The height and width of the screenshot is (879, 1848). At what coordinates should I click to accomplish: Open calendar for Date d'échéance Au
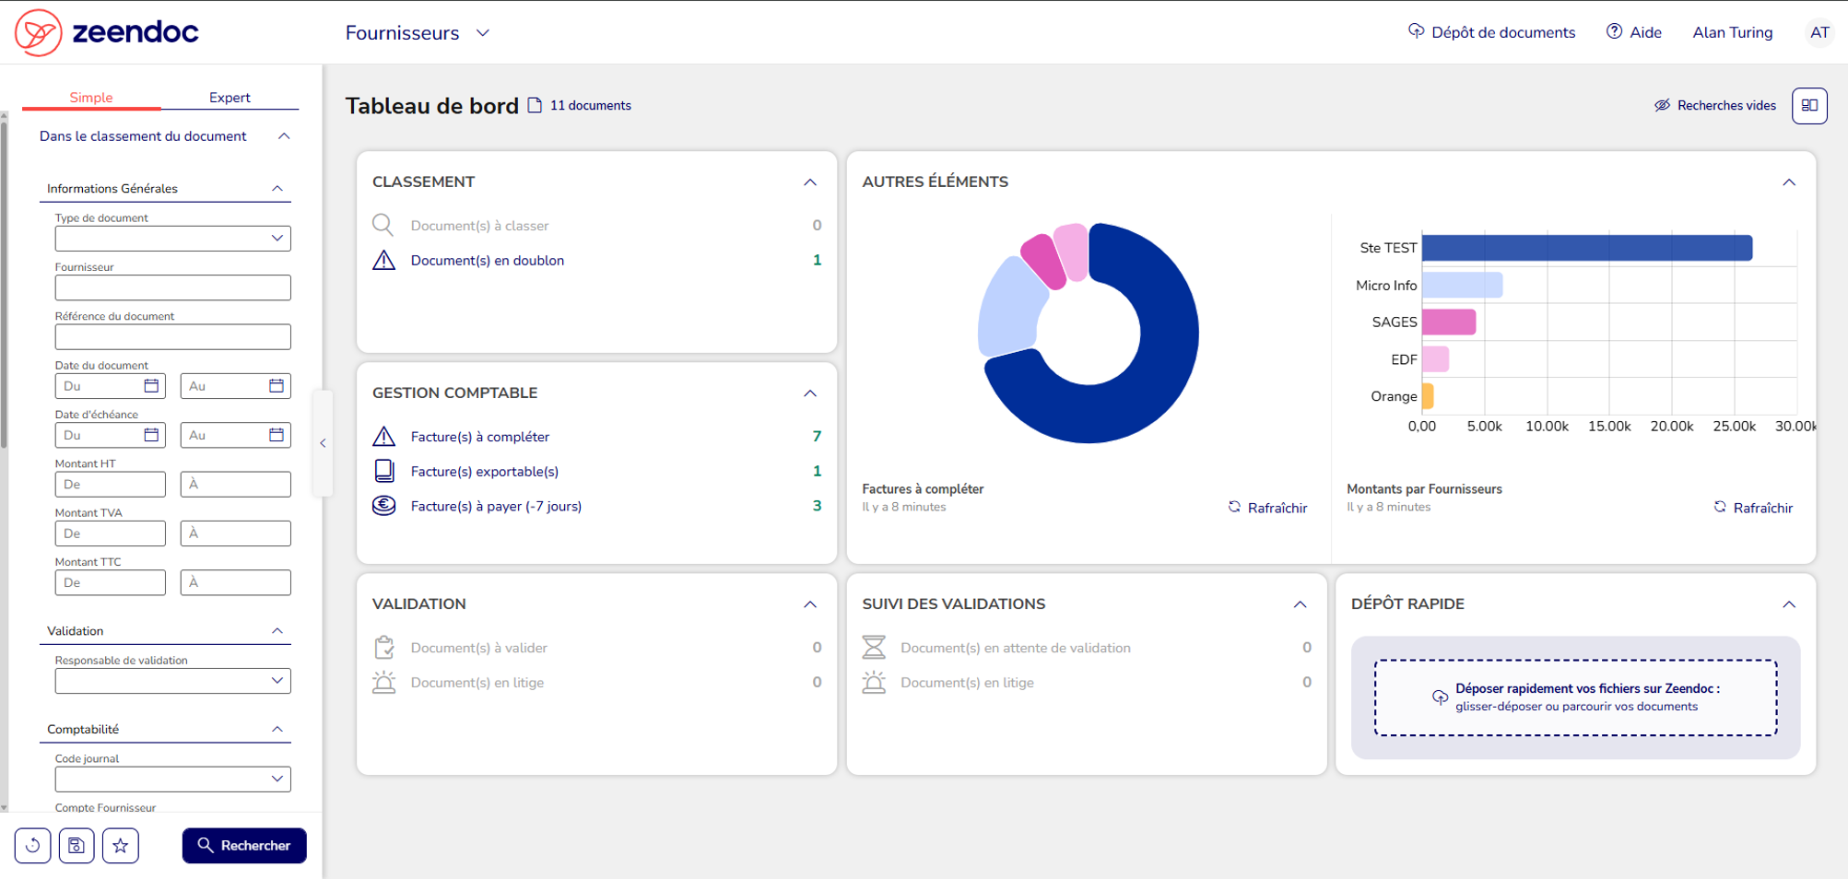tap(277, 434)
